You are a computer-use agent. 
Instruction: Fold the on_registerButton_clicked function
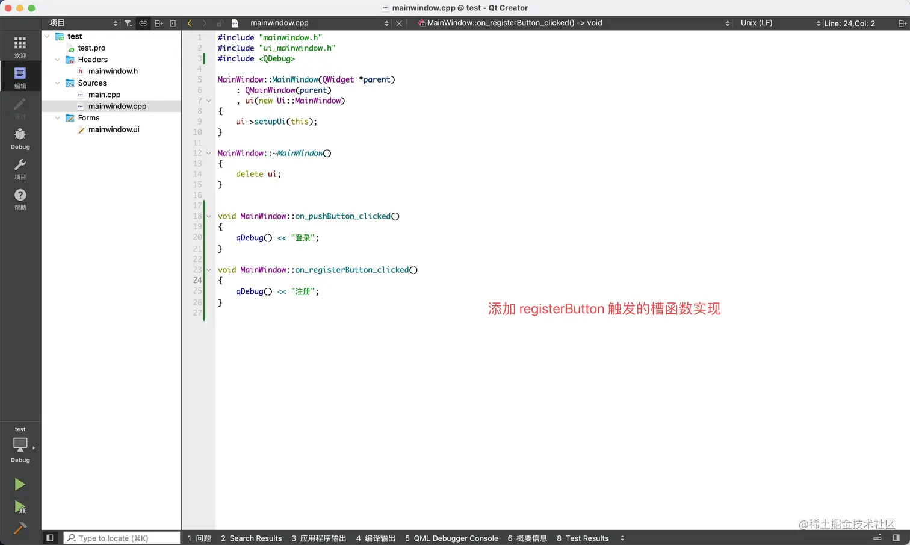tap(209, 270)
